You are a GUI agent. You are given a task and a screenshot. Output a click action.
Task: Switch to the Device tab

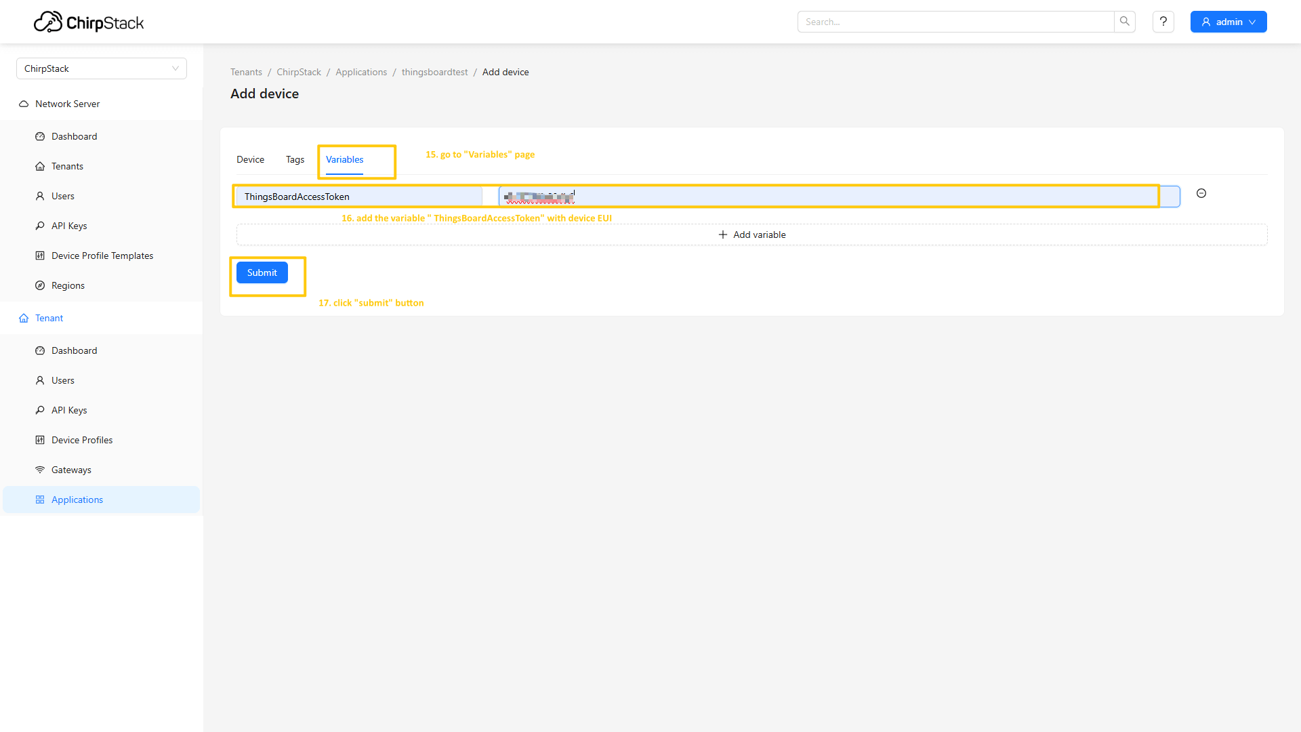(250, 160)
